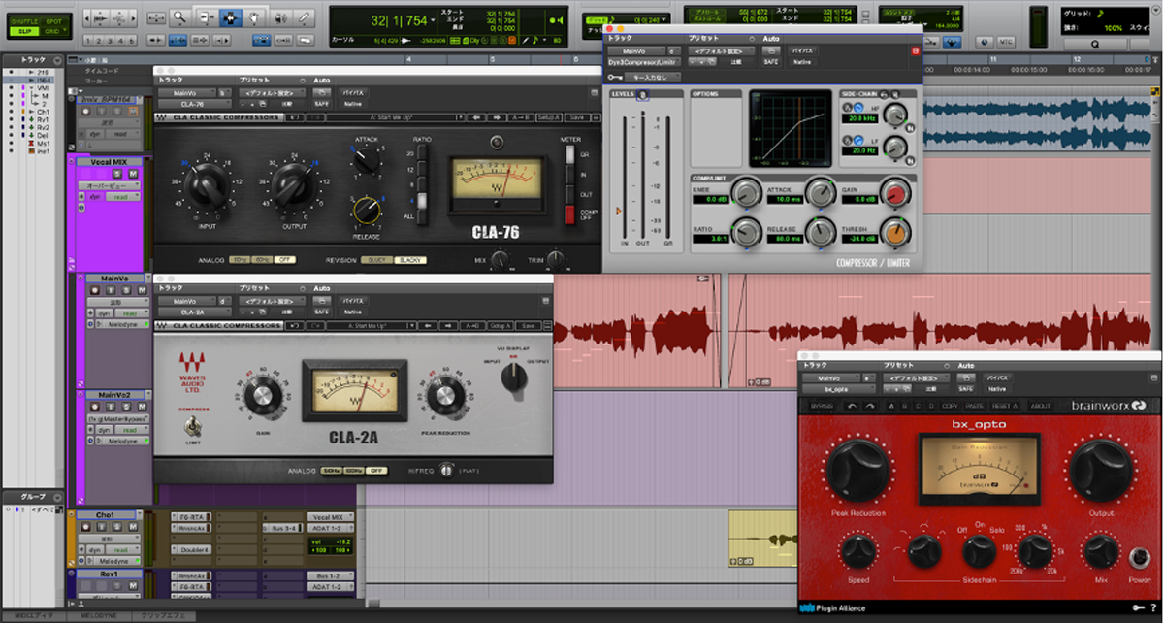Open Dyn3 Compressor/Limiter plugin selector dropdown

click(643, 61)
